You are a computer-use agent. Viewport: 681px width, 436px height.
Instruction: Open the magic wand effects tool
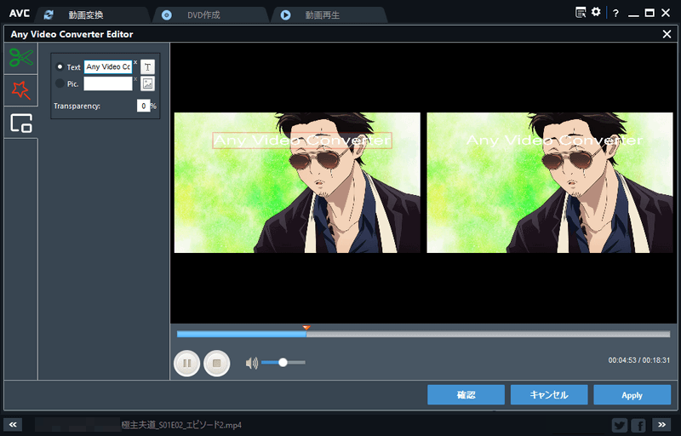20,89
